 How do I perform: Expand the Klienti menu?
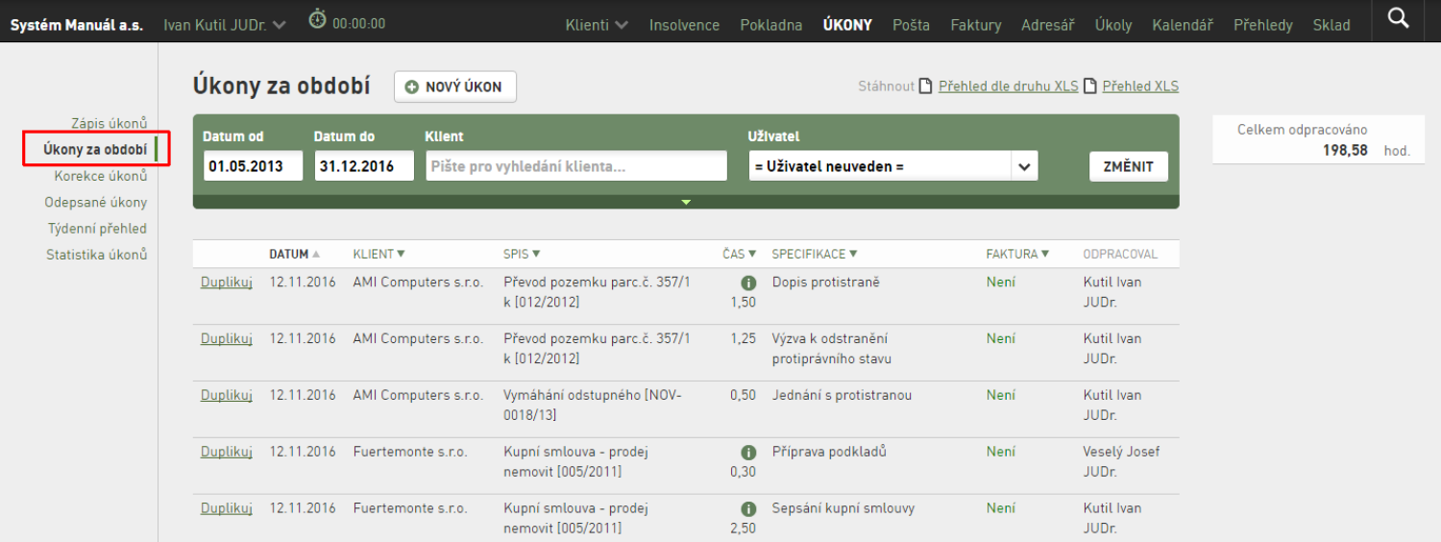coord(597,25)
